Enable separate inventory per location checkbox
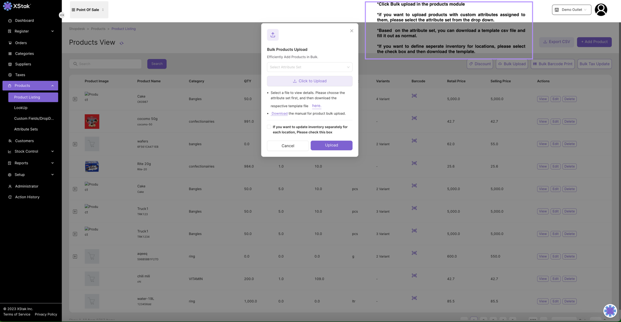This screenshot has width=621, height=322. coord(269,127)
